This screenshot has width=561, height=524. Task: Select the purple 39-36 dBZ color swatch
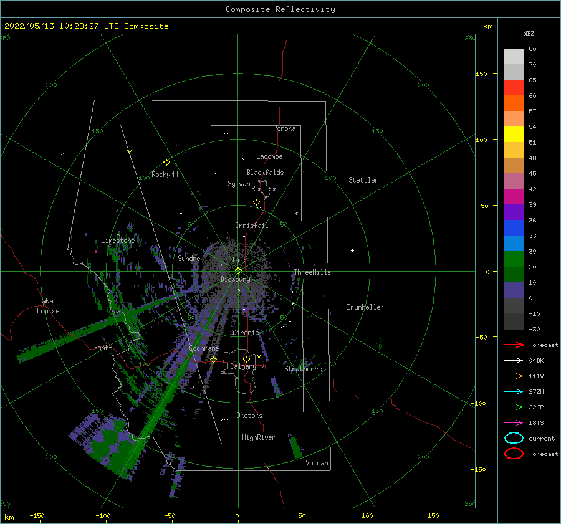pos(514,212)
